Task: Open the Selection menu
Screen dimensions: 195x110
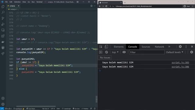Action: (x=17, y=2)
